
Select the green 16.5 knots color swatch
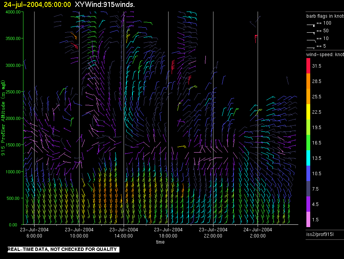308,143
